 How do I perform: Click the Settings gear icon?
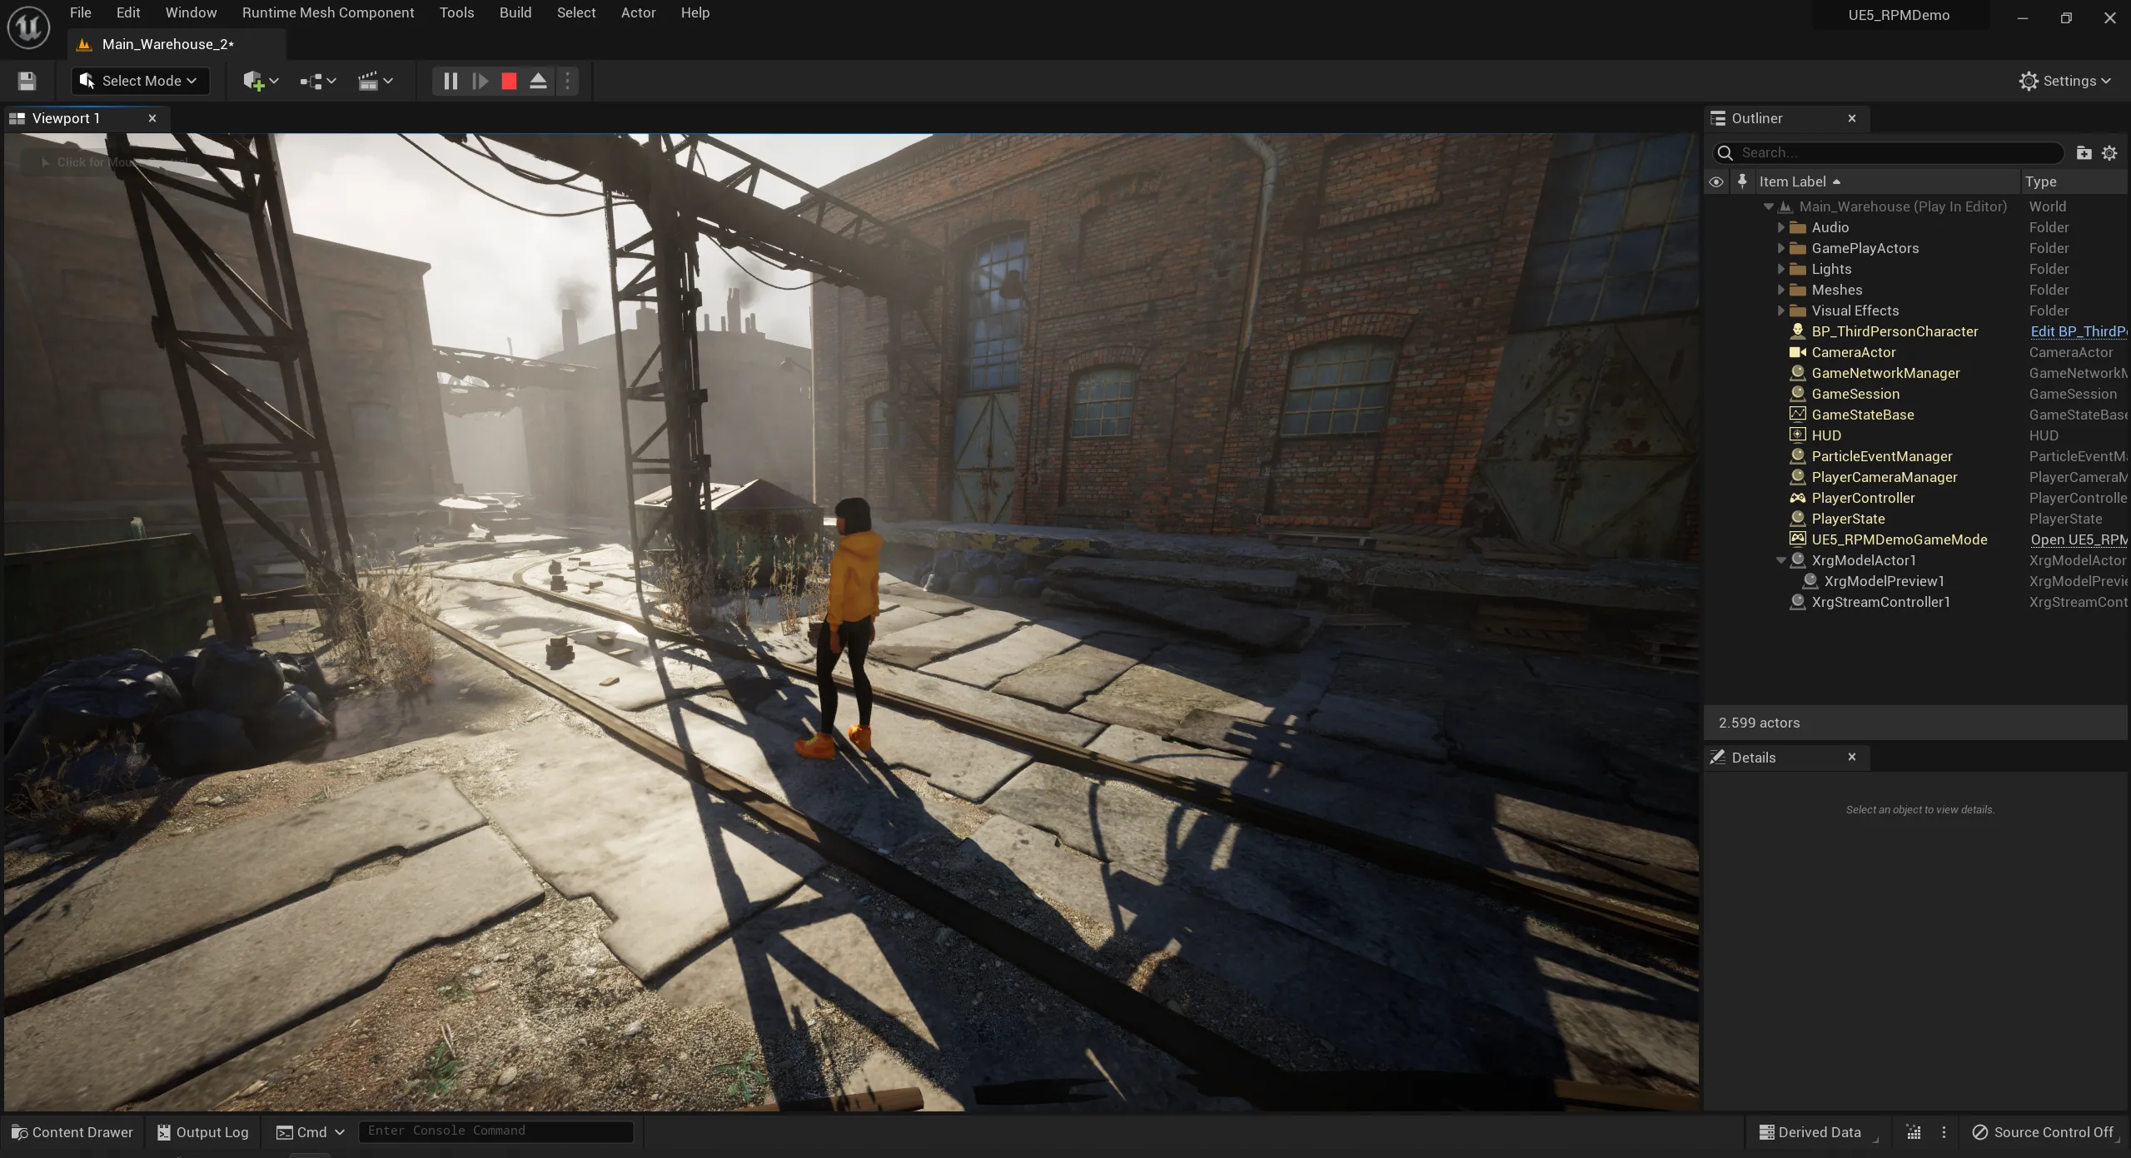coord(2029,81)
